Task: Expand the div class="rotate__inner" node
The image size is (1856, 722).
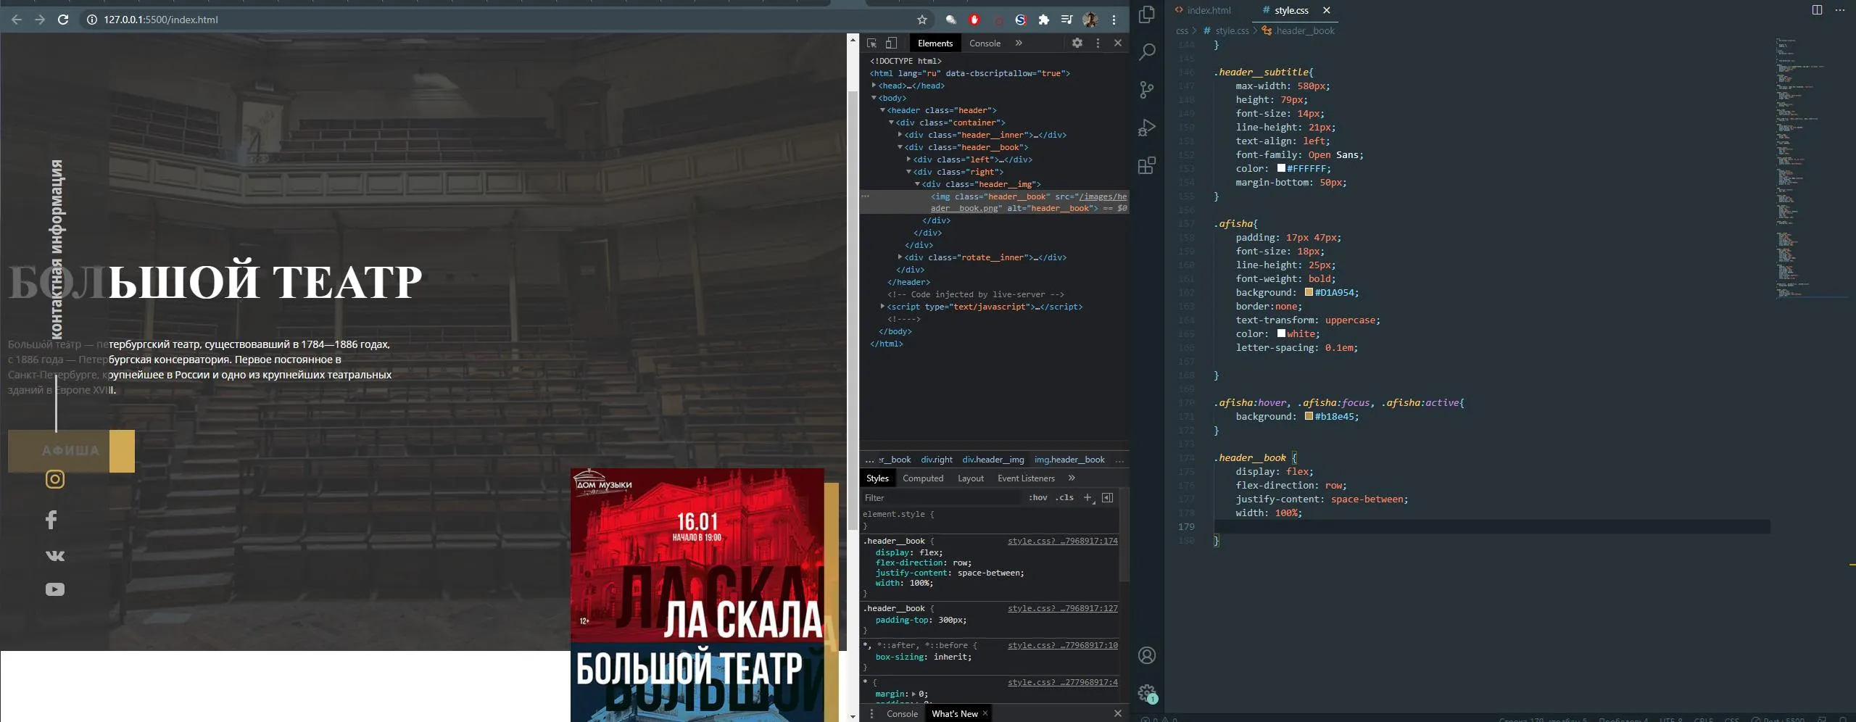Action: tap(900, 257)
